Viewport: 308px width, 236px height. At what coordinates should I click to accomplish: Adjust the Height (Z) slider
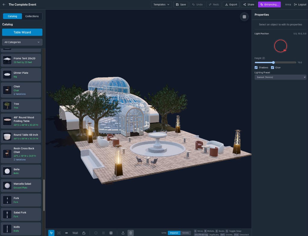(273, 62)
